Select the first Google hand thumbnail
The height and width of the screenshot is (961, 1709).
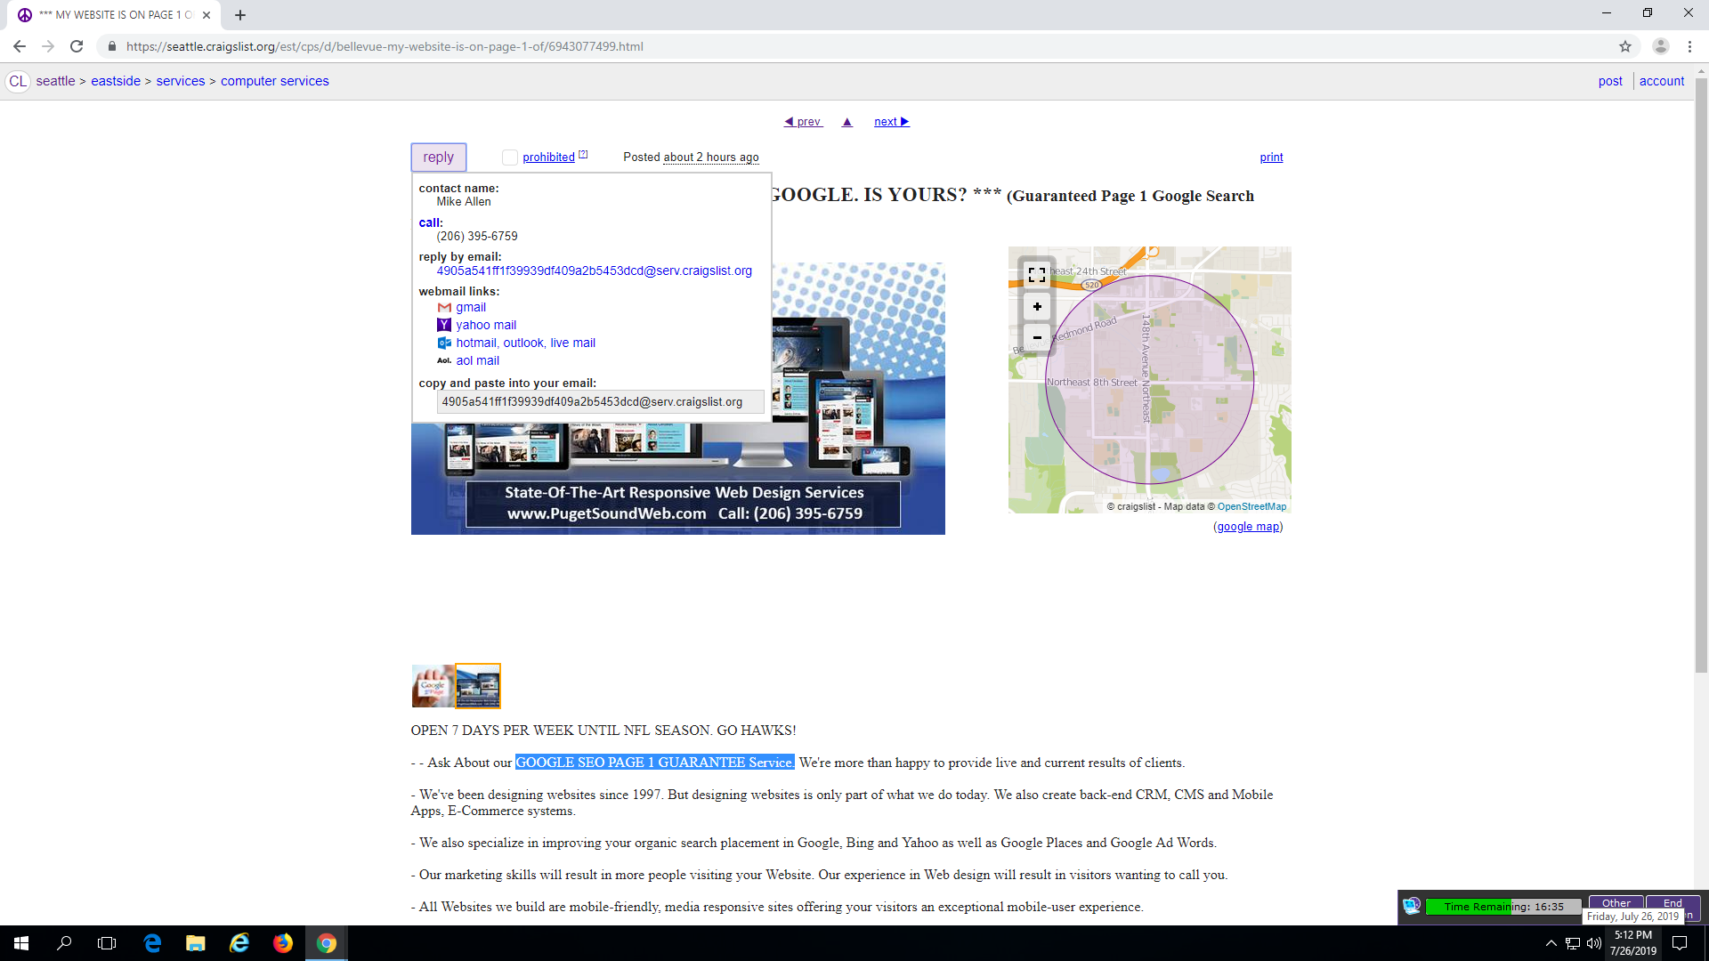[433, 686]
